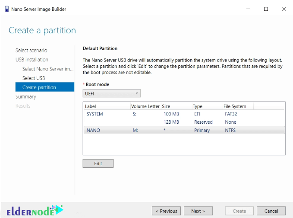Maximize the Nano Server Image Builder window

click(x=266, y=9)
